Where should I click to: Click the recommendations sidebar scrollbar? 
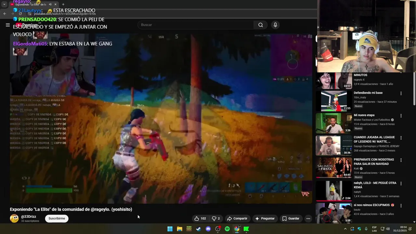[414, 88]
